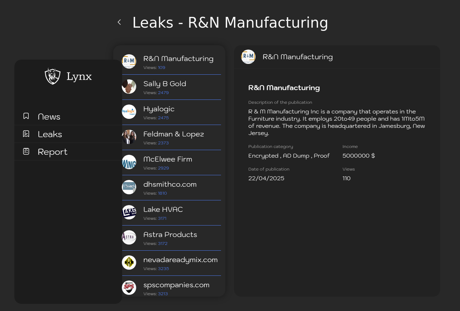The width and height of the screenshot is (460, 311).
Task: Click the Lynx brand name text
Action: (x=79, y=76)
